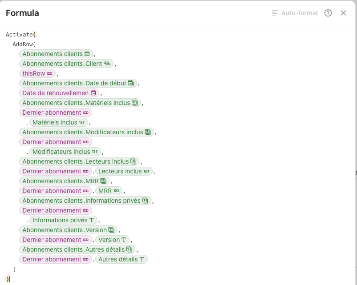Place cursor on the AddRow( function text
Viewport: 357px width, 285px height.
24,44
